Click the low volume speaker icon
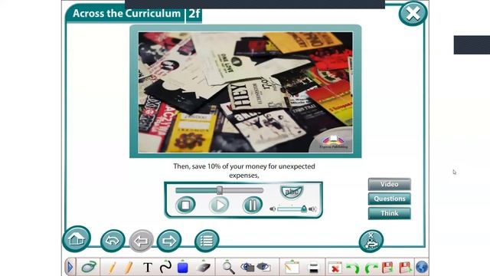This screenshot has height=276, width=490. (x=273, y=209)
